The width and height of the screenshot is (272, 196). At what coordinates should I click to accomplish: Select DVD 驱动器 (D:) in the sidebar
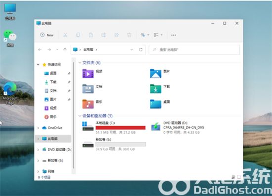pyautogui.click(x=59, y=150)
